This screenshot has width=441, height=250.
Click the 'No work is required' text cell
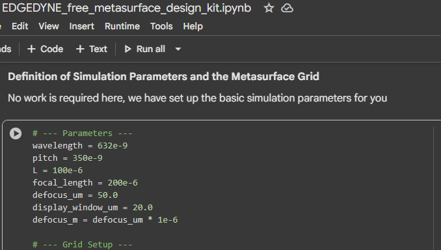click(x=198, y=98)
